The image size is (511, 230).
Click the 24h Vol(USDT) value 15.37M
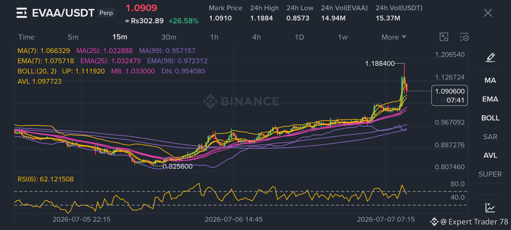click(x=388, y=18)
